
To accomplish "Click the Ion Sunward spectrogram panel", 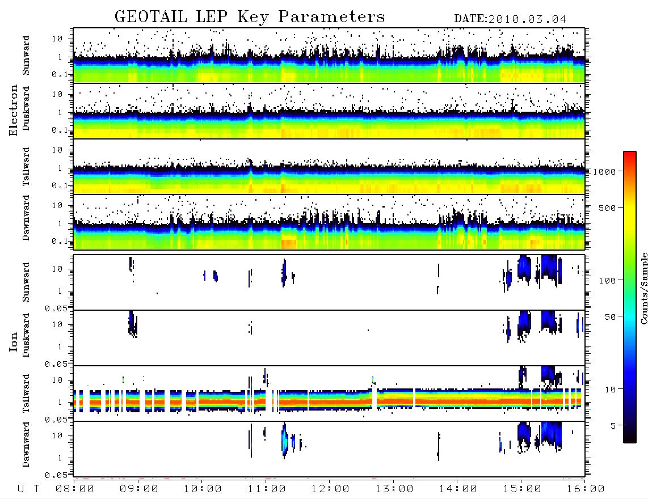I will (x=329, y=282).
